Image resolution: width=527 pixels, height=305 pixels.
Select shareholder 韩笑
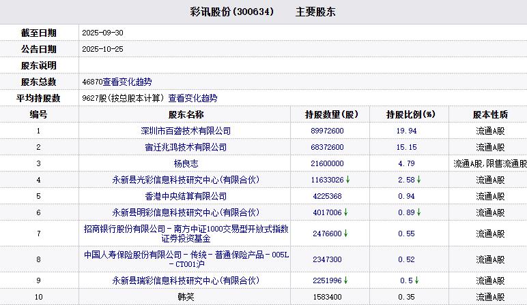pyautogui.click(x=186, y=297)
